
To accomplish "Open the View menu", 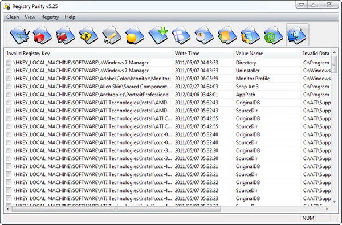I will pyautogui.click(x=30, y=17).
